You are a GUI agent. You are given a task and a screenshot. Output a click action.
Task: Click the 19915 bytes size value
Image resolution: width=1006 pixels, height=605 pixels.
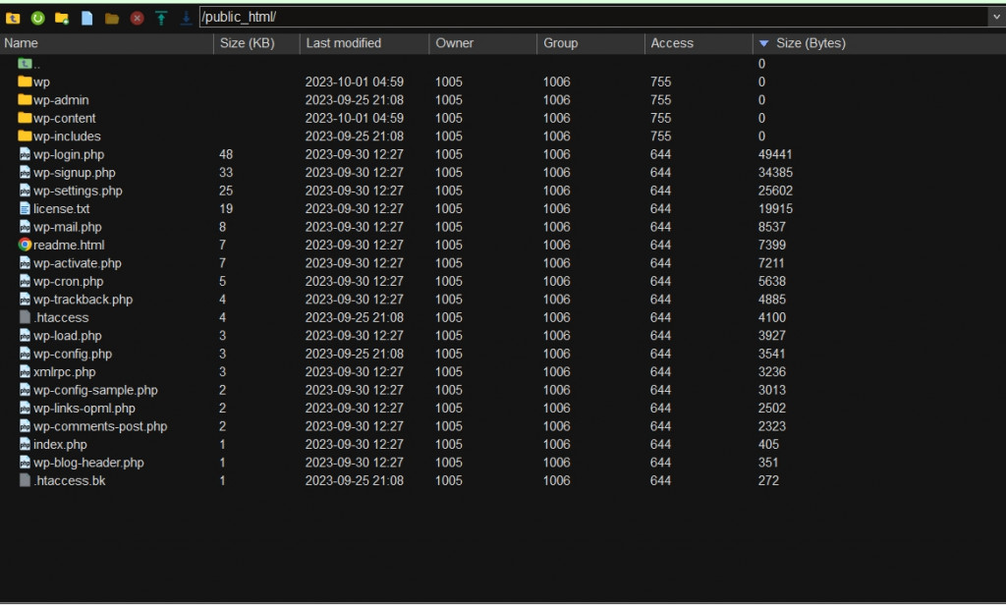[775, 208]
